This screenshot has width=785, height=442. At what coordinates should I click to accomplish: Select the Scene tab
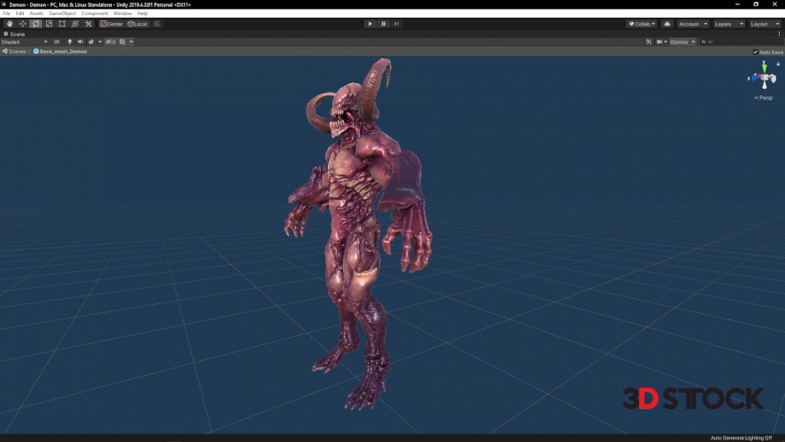pyautogui.click(x=14, y=34)
